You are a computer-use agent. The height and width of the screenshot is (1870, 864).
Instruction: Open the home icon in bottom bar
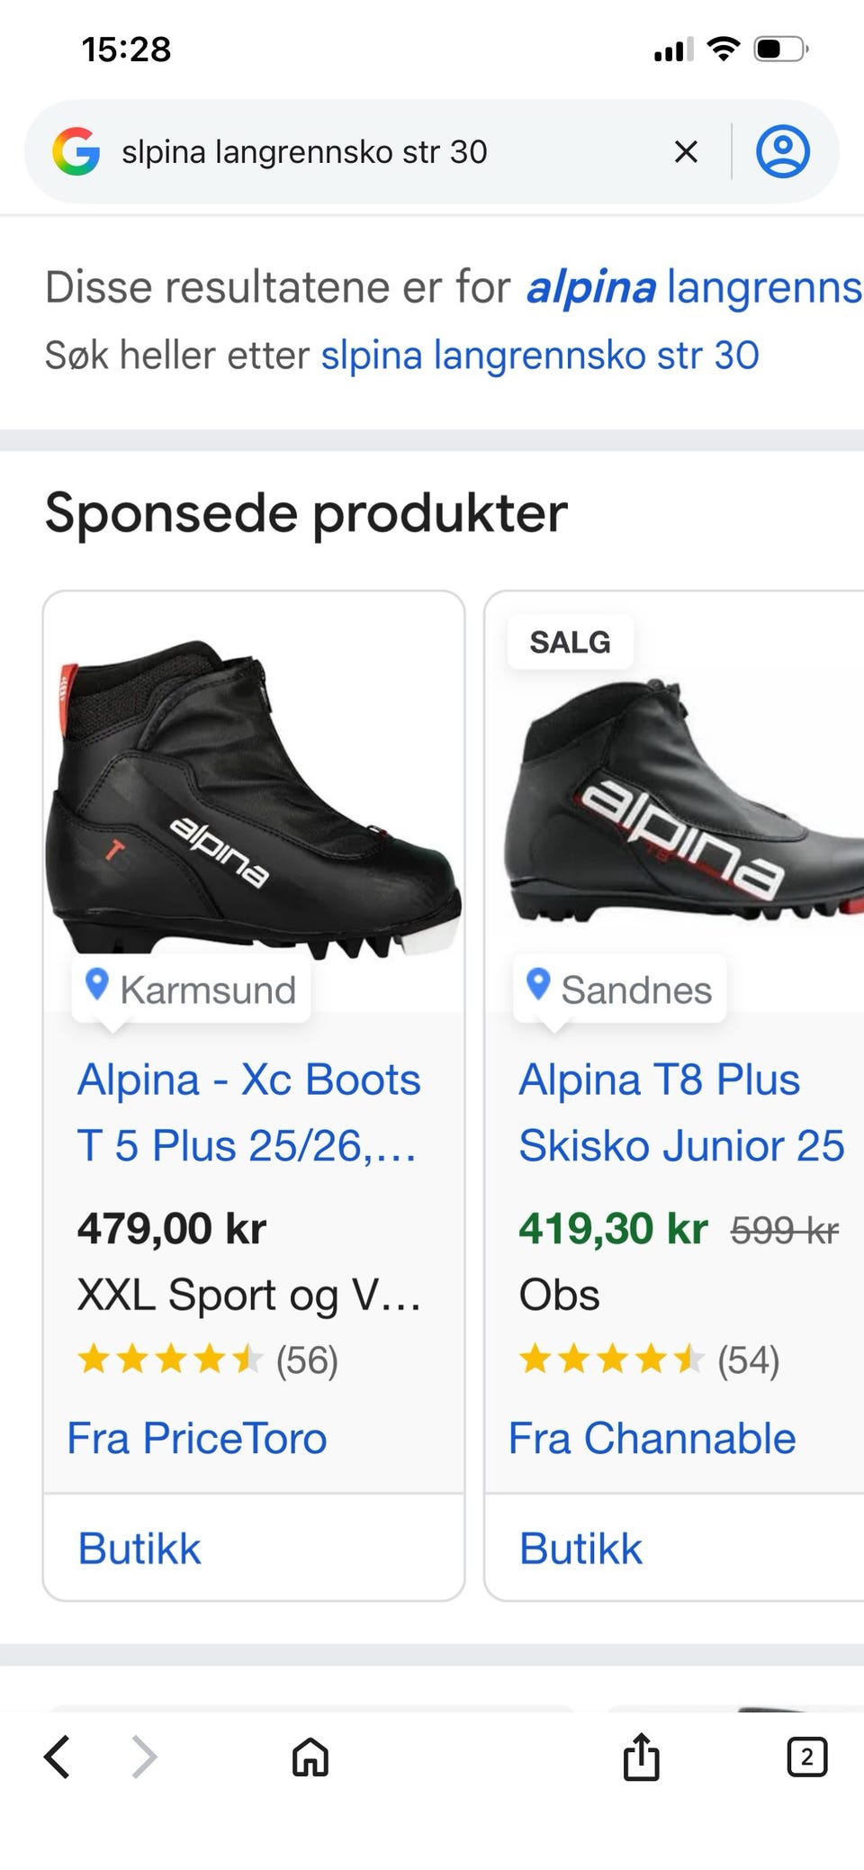pos(310,1757)
